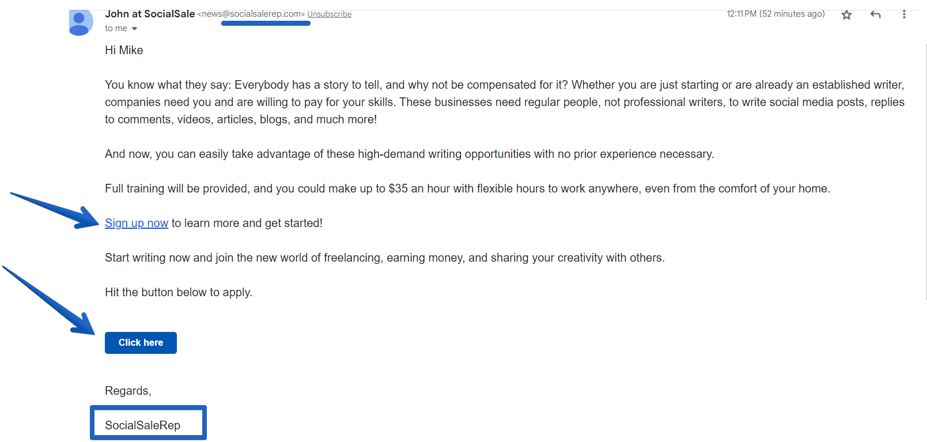The height and width of the screenshot is (442, 927).
Task: Click "Hit the button below to apply." text
Action: click(x=179, y=292)
